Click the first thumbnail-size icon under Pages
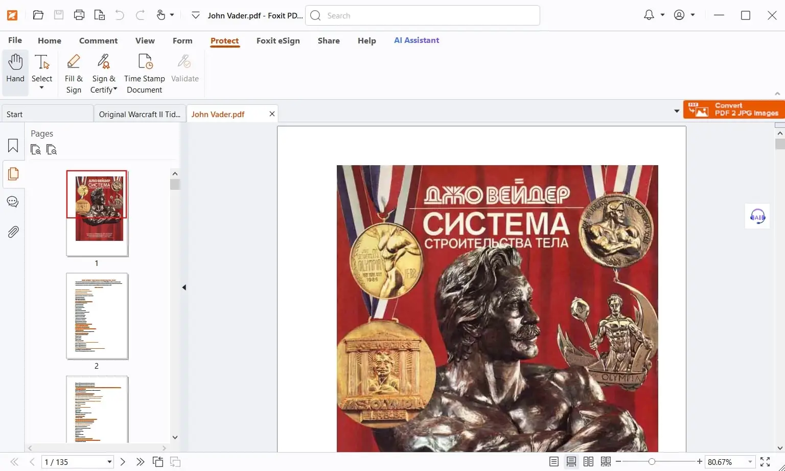The height and width of the screenshot is (471, 785). (36, 150)
